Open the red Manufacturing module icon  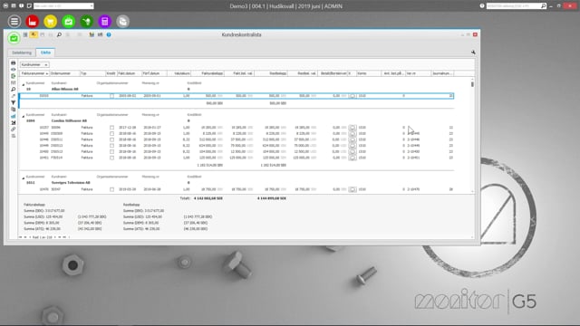pyautogui.click(x=33, y=22)
